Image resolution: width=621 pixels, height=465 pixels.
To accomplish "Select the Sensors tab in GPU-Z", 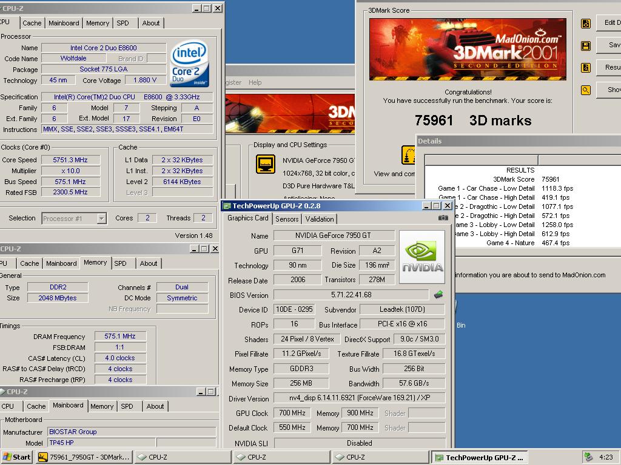I will 287,219.
